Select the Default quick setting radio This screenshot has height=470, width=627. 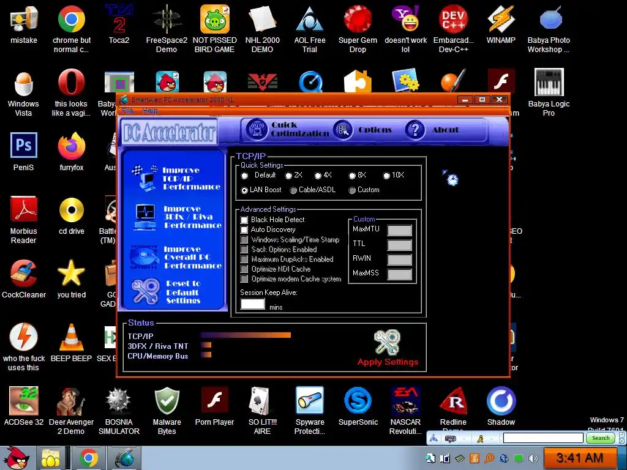point(244,176)
